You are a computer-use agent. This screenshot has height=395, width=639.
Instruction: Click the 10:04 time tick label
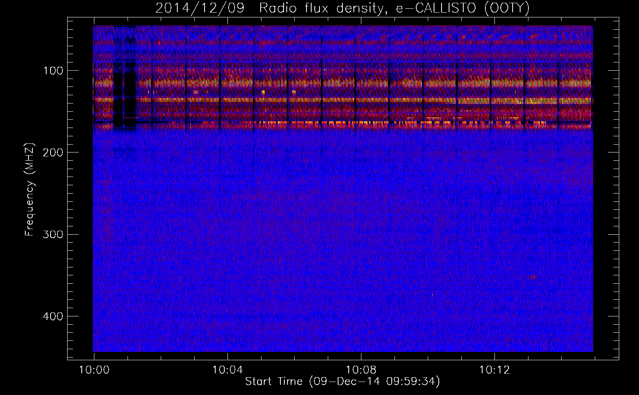point(227,370)
